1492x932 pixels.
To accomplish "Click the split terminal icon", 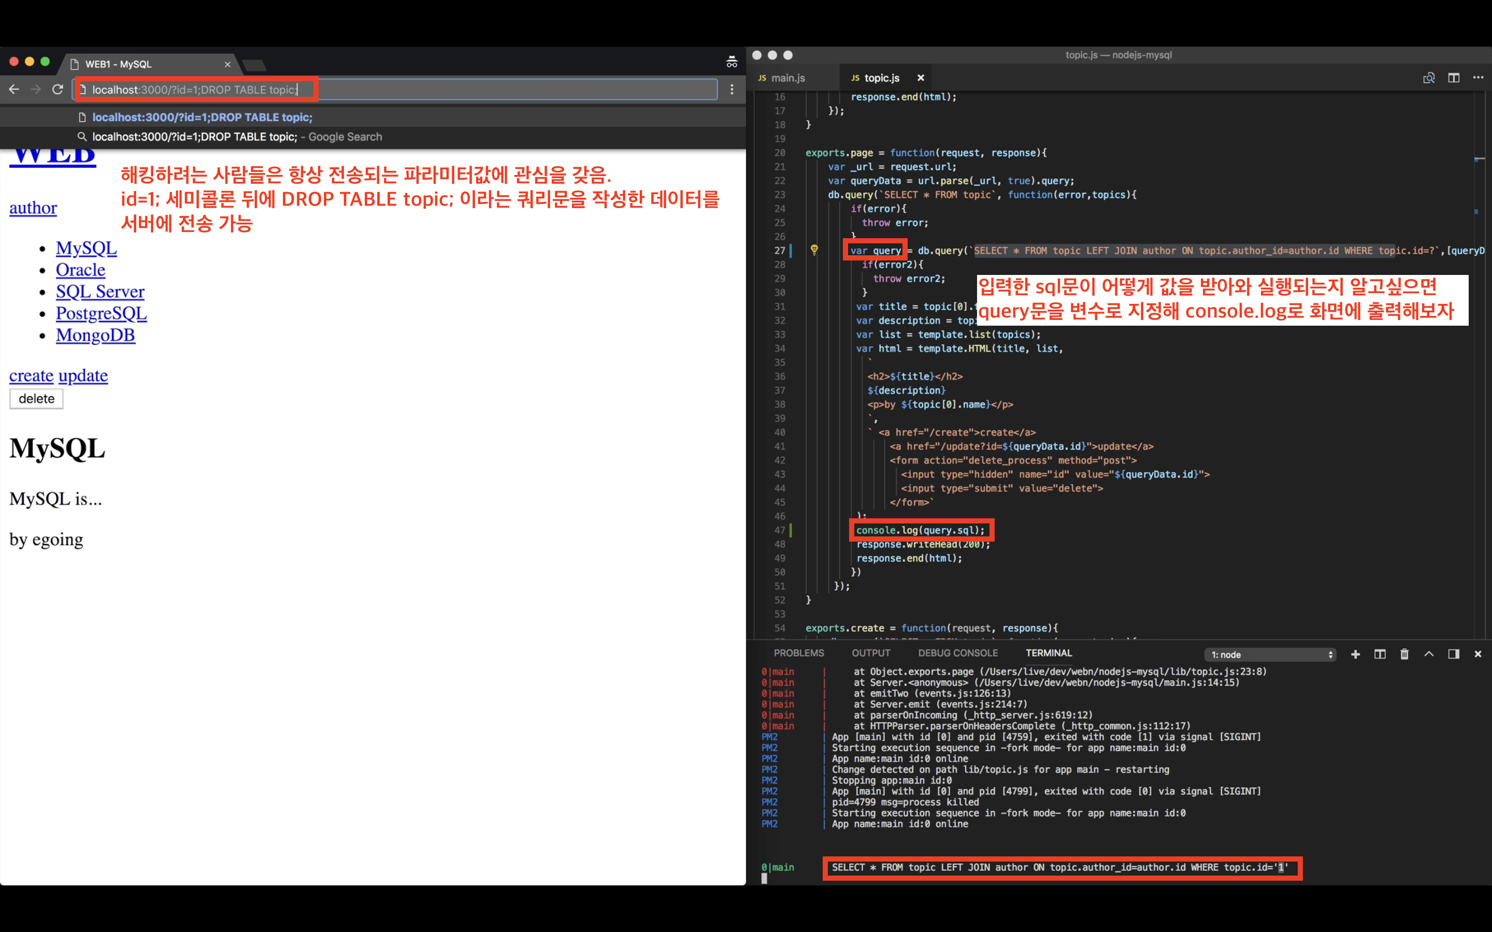I will click(1380, 654).
